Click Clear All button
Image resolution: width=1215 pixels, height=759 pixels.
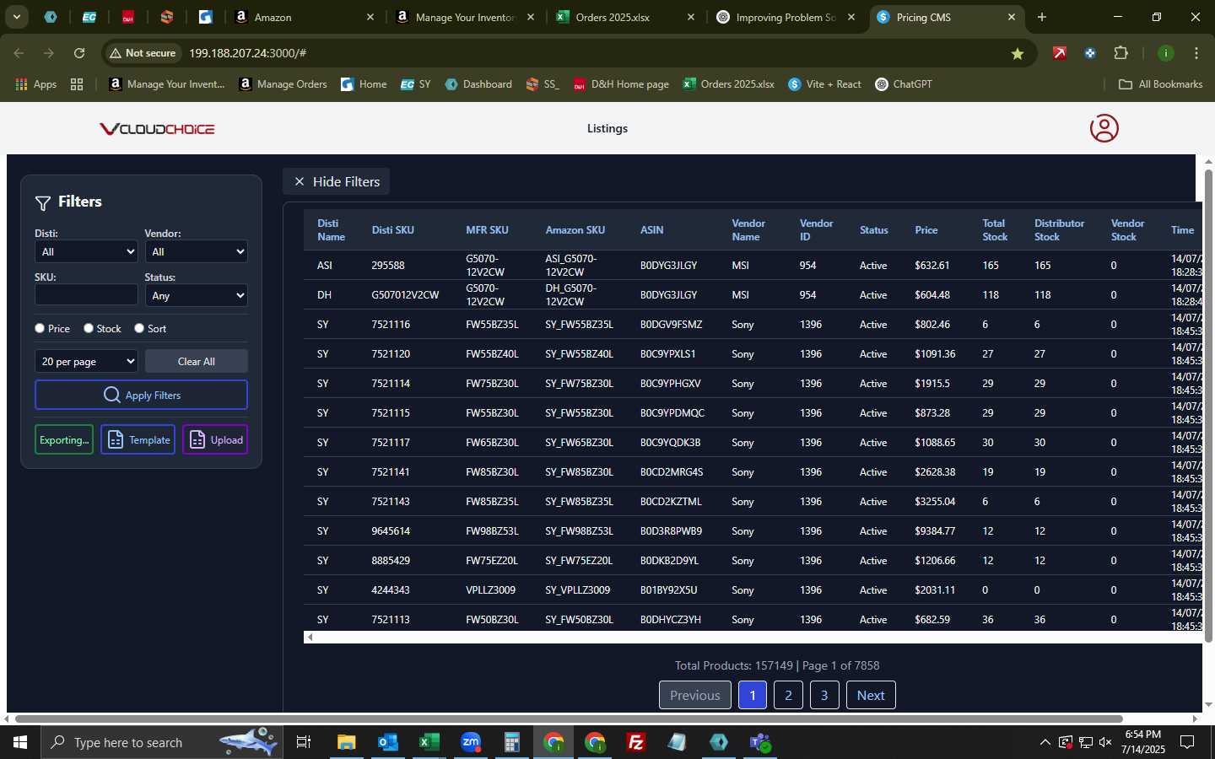point(197,361)
